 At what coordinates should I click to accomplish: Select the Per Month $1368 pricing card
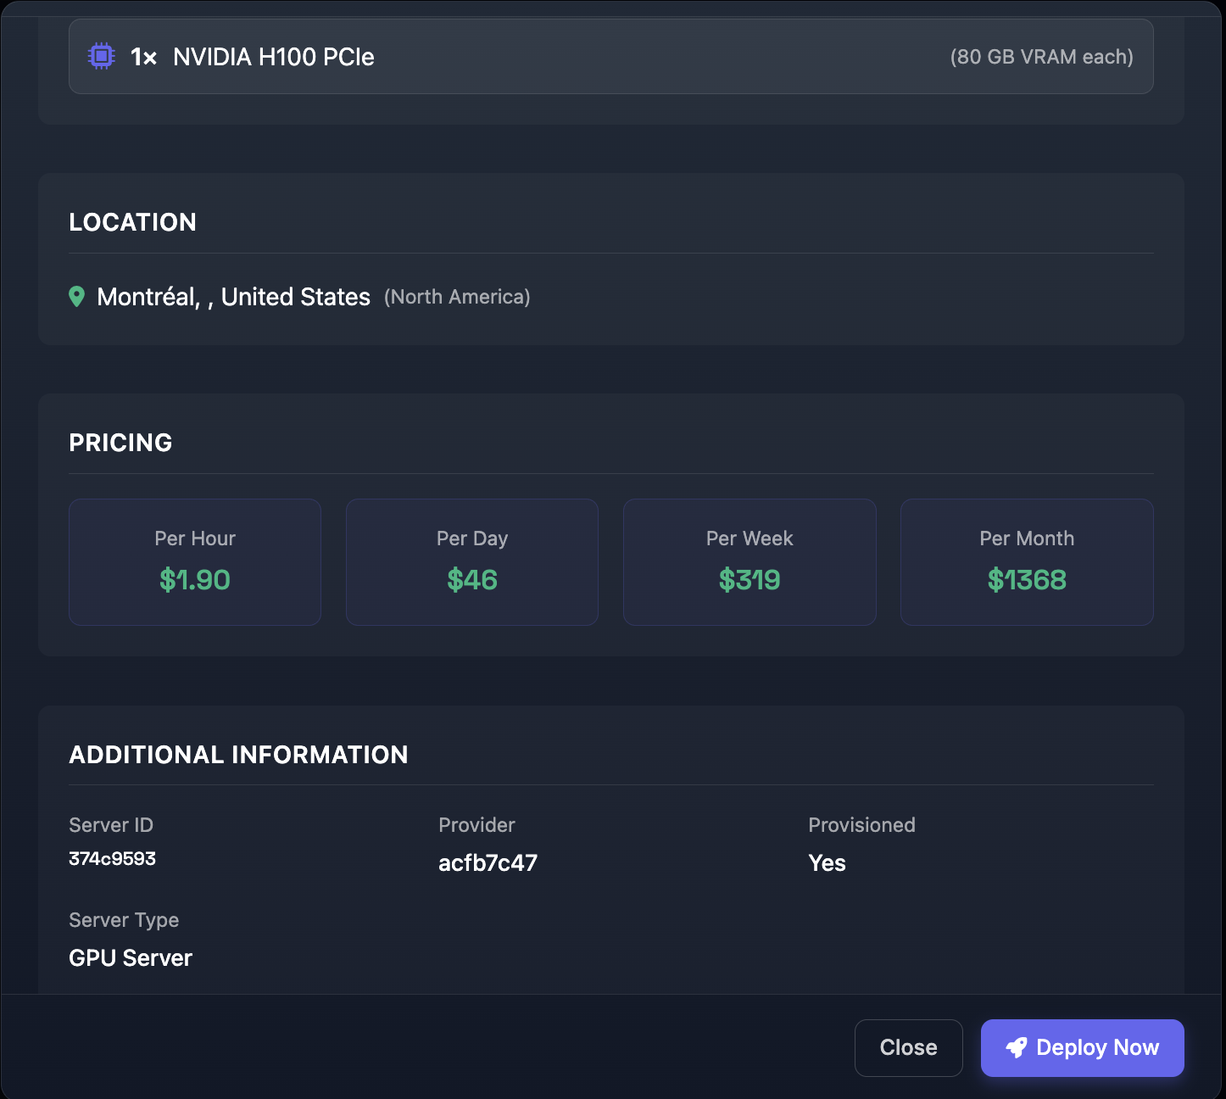click(x=1026, y=561)
